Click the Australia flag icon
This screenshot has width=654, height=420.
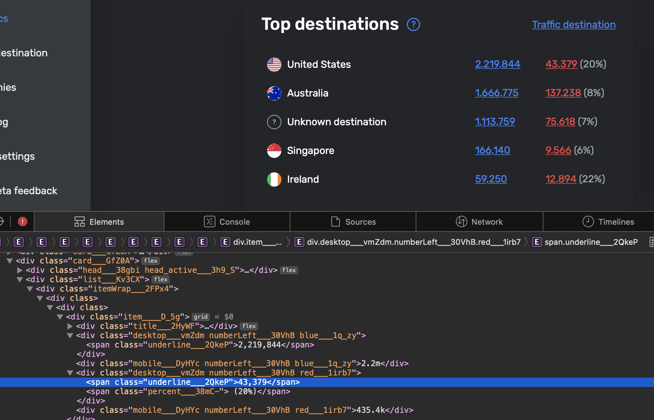274,93
